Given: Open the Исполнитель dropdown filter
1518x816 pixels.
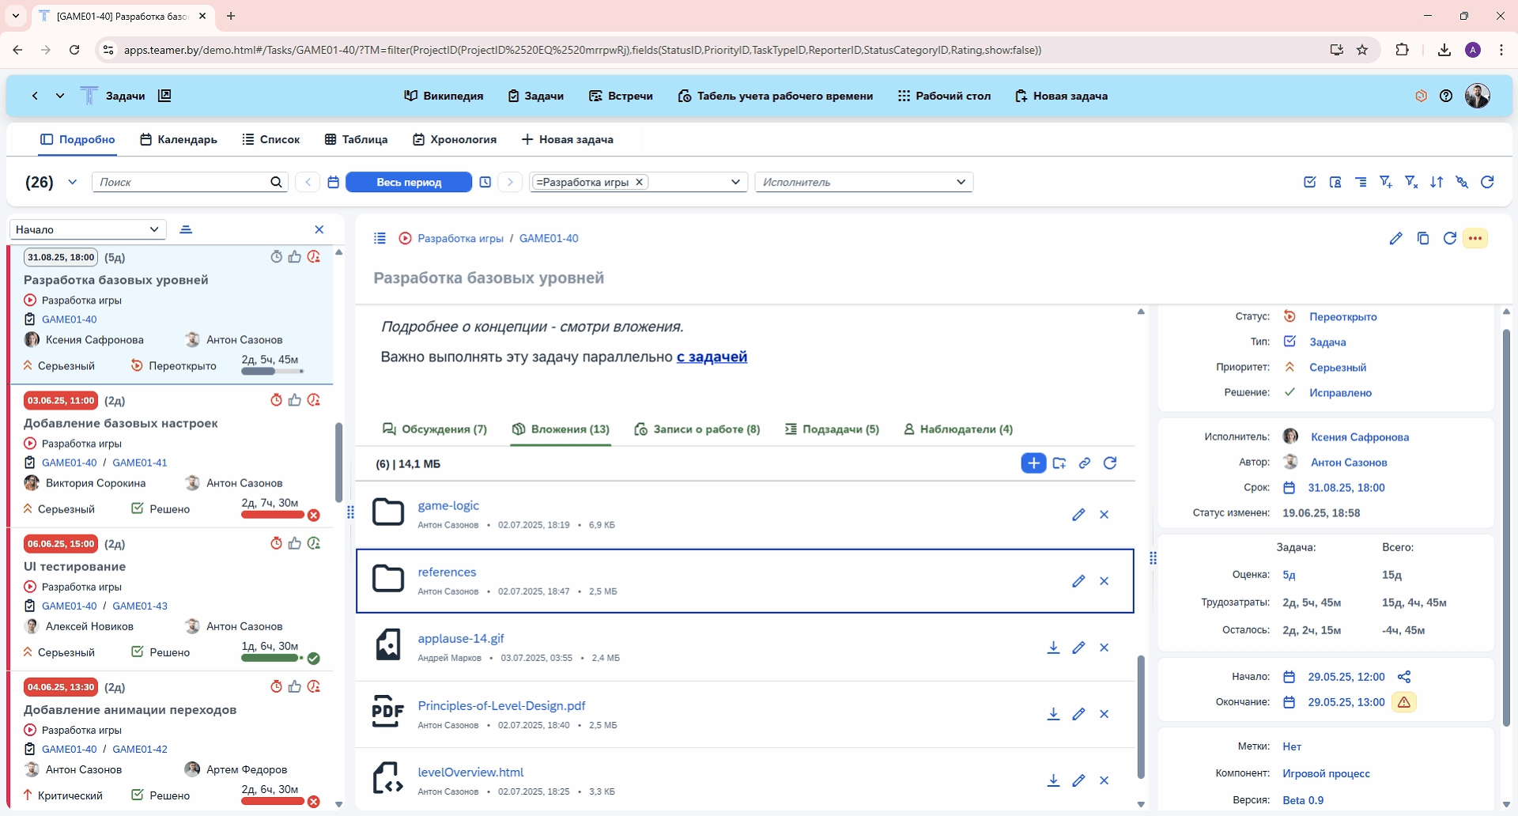Looking at the screenshot, I should tap(863, 182).
